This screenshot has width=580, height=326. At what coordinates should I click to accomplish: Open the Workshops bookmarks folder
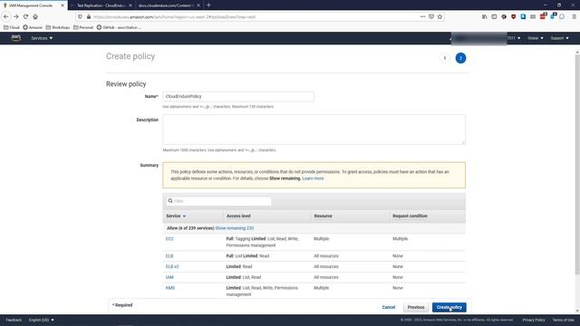pos(58,27)
